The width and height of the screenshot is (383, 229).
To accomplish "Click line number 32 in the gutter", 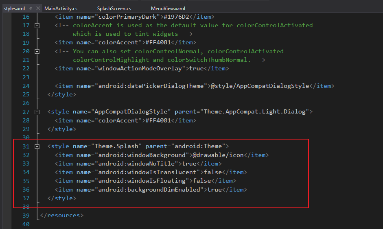I will coord(26,155).
